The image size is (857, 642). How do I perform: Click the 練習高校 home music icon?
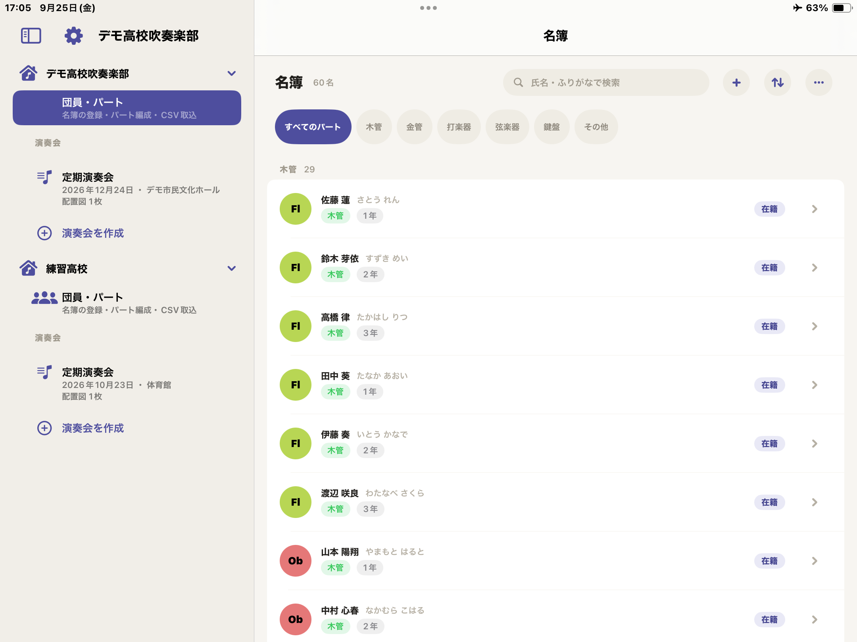(29, 268)
